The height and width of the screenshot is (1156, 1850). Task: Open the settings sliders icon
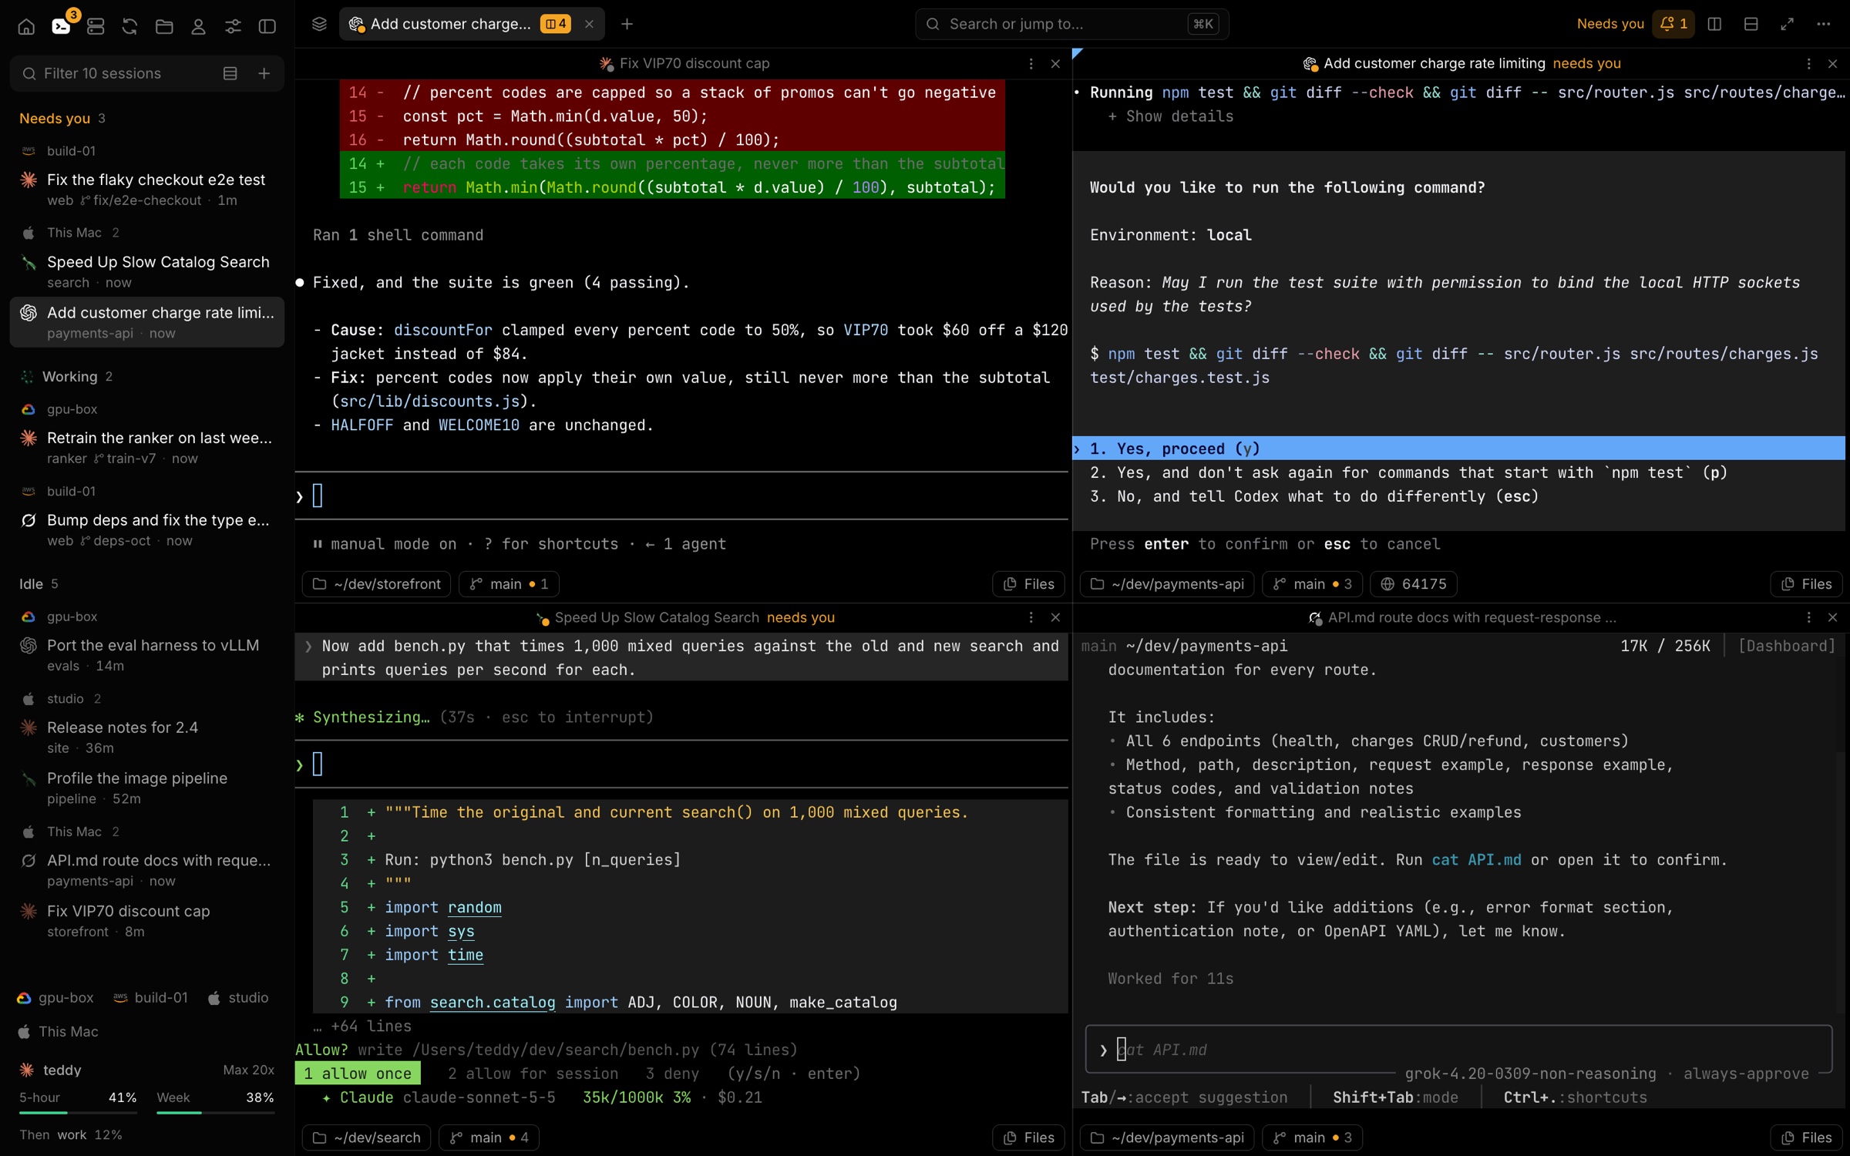coord(233,26)
